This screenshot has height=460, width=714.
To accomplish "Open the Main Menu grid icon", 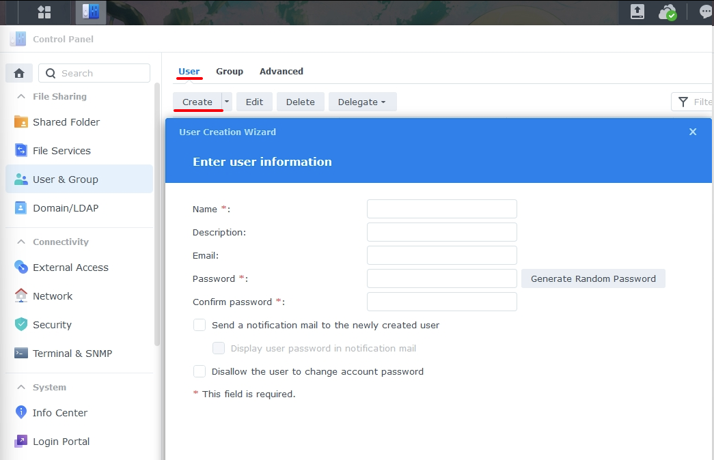I will tap(44, 12).
